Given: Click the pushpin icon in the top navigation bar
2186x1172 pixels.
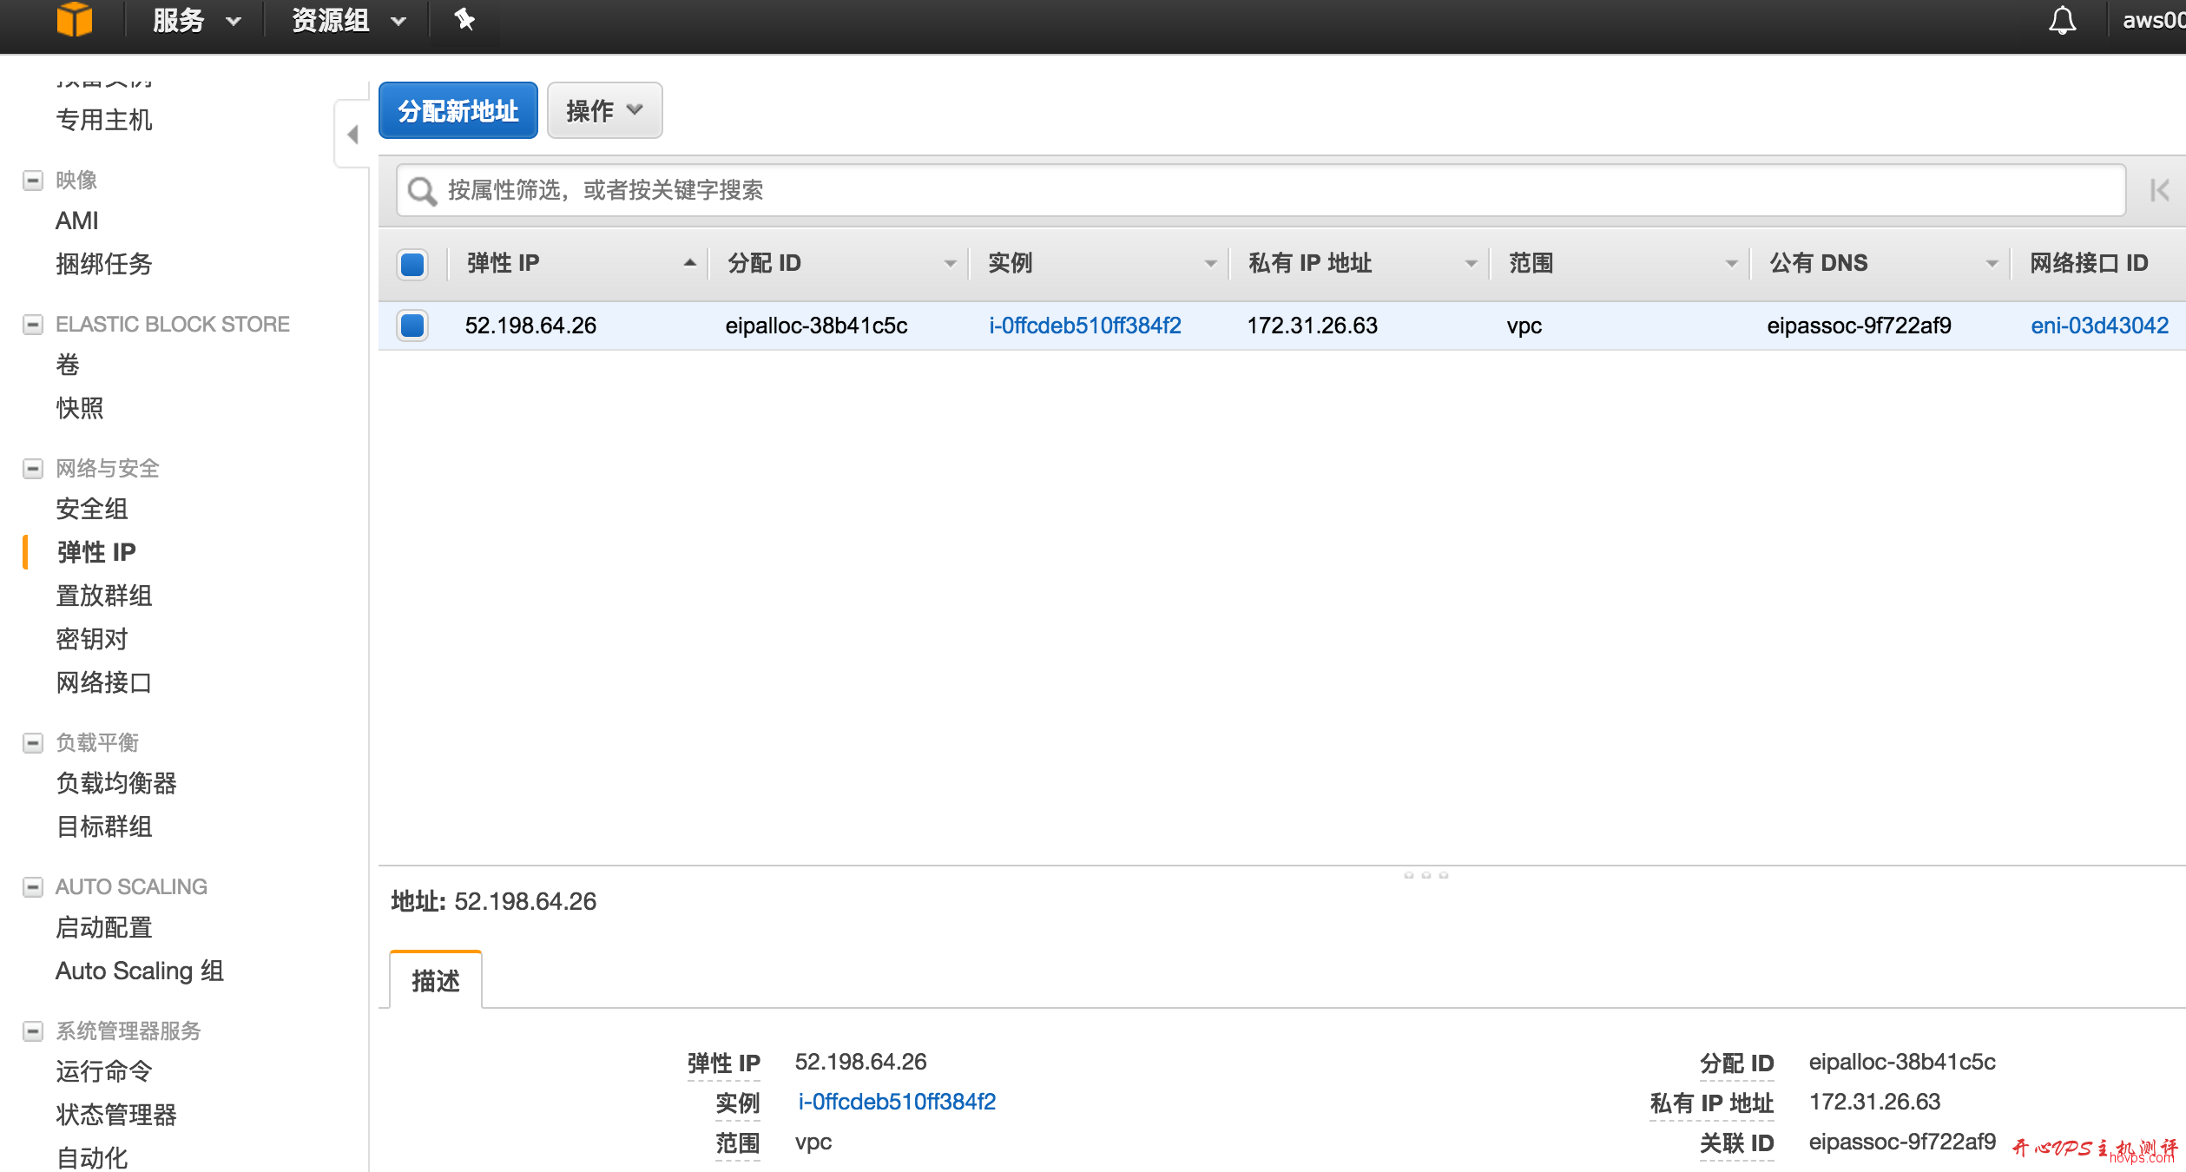Looking at the screenshot, I should 464,19.
